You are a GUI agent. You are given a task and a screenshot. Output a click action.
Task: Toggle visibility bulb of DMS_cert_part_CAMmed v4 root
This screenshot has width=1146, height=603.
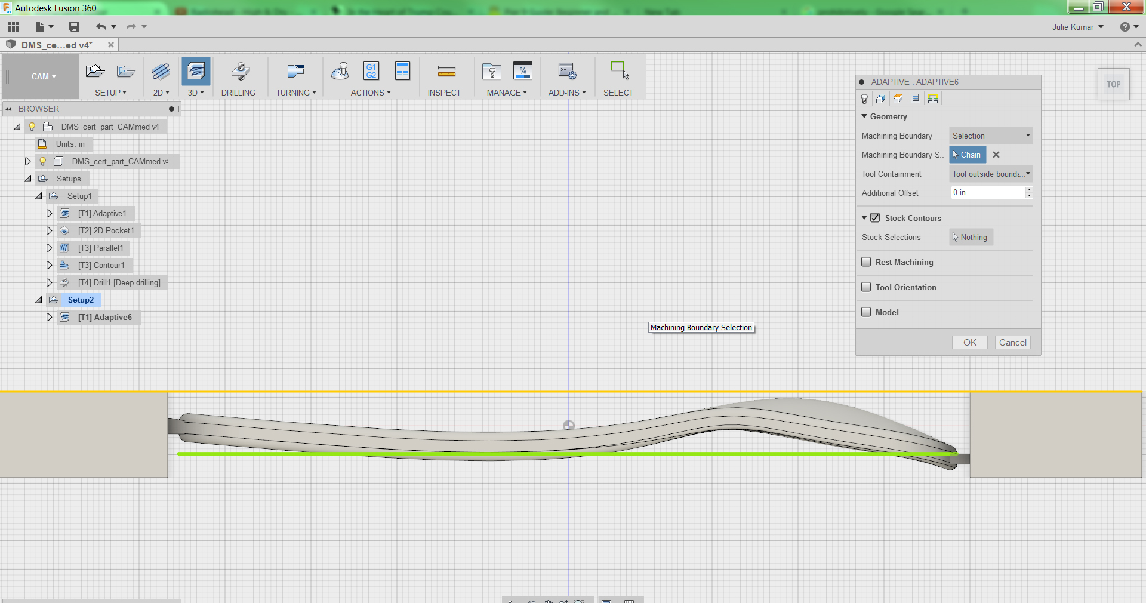click(32, 127)
